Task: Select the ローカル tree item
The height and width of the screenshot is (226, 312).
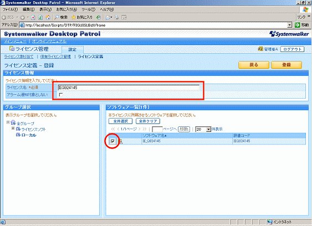Action: (29, 135)
